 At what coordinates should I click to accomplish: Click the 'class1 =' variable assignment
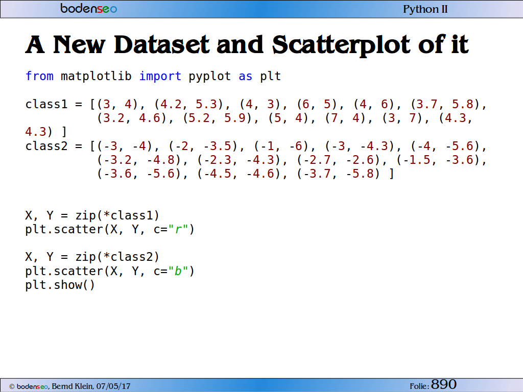pyautogui.click(x=54, y=104)
